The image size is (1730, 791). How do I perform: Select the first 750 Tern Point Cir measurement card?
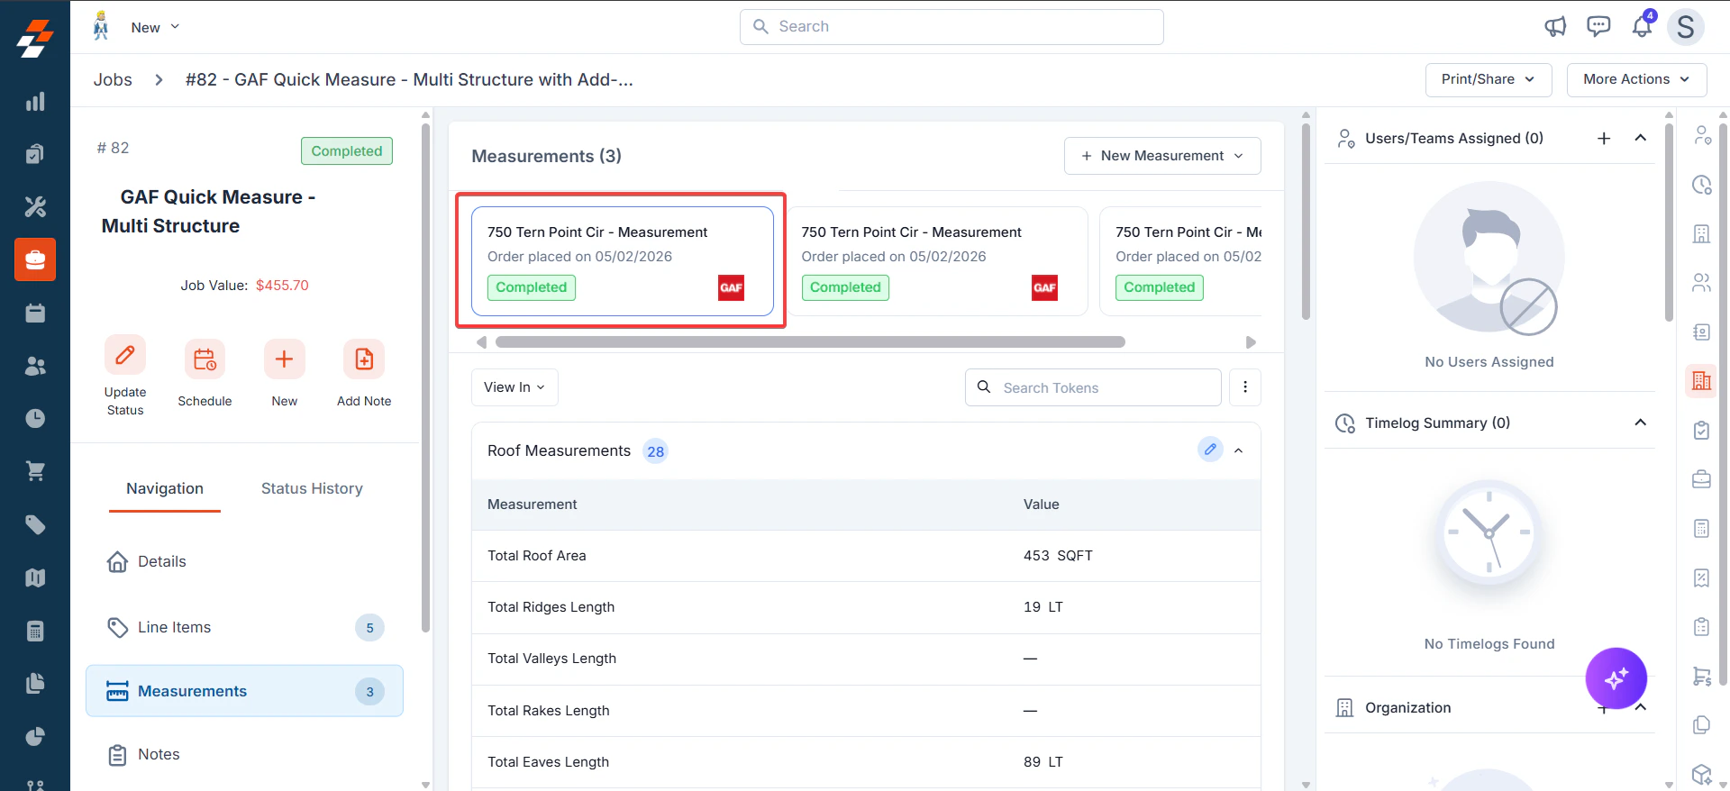point(623,261)
